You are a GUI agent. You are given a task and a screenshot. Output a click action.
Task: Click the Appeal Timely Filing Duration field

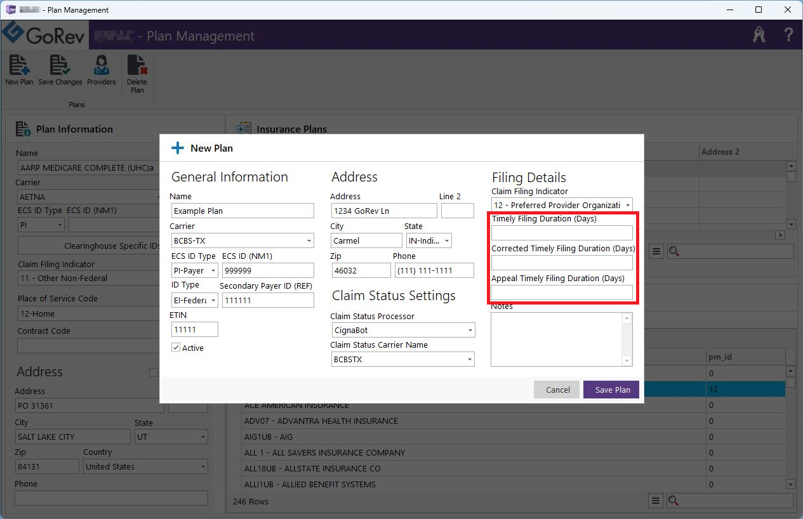(x=562, y=292)
